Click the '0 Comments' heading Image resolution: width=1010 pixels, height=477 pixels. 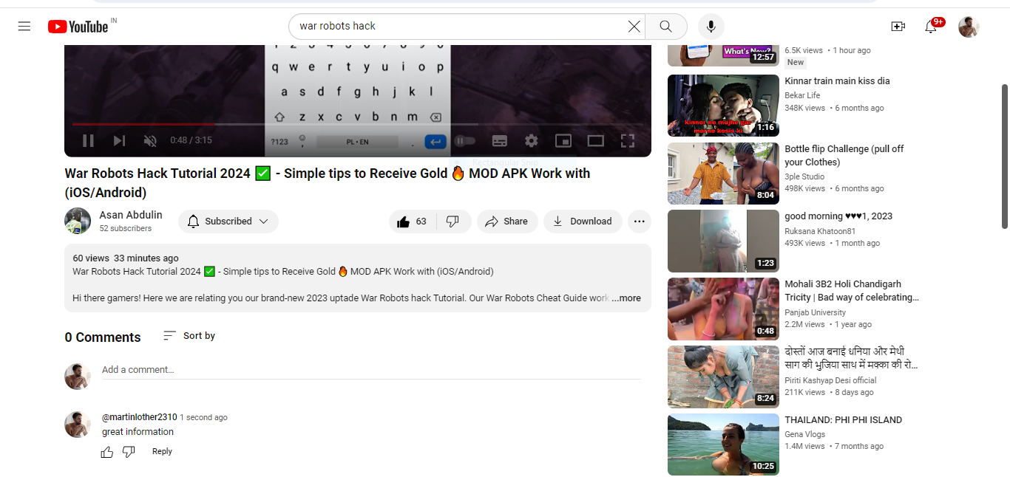point(103,337)
